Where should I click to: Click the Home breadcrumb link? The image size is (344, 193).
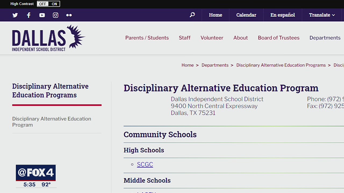[188, 65]
